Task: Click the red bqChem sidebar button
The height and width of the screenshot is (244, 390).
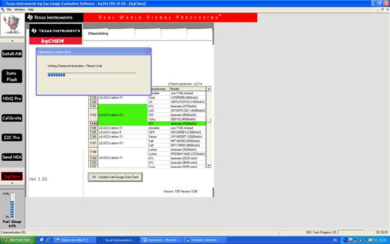Action: pyautogui.click(x=12, y=176)
